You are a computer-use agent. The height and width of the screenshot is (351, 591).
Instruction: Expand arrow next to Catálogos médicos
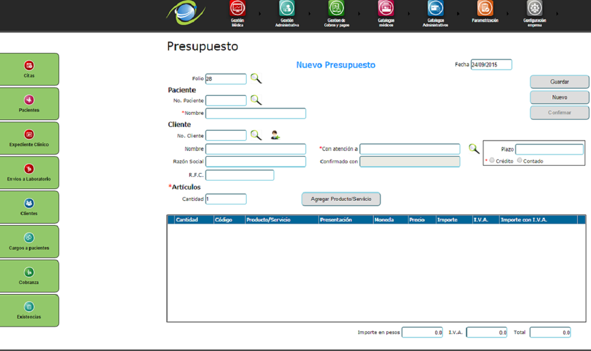[408, 14]
